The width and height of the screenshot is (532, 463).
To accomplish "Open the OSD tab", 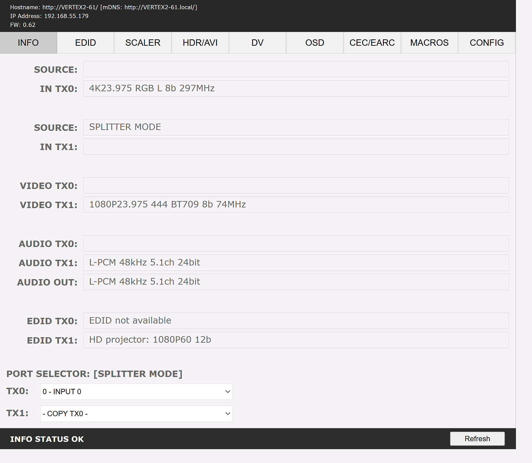I will click(x=314, y=43).
